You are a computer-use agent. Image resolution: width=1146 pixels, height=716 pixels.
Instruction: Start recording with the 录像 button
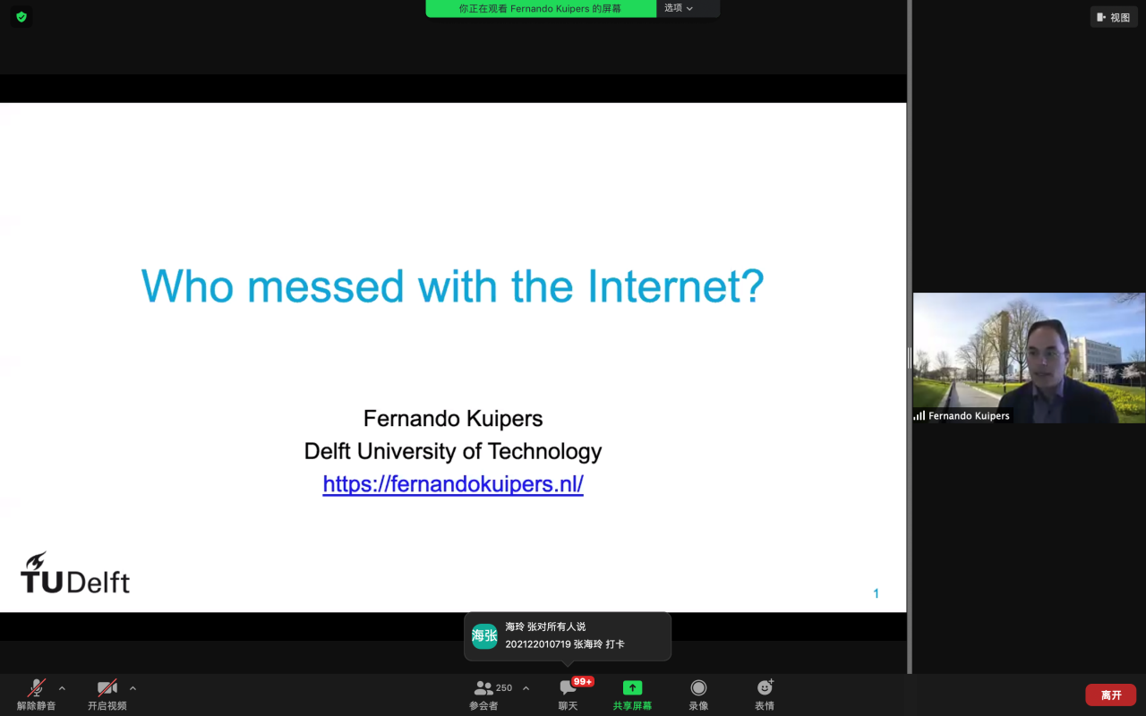[x=698, y=694]
